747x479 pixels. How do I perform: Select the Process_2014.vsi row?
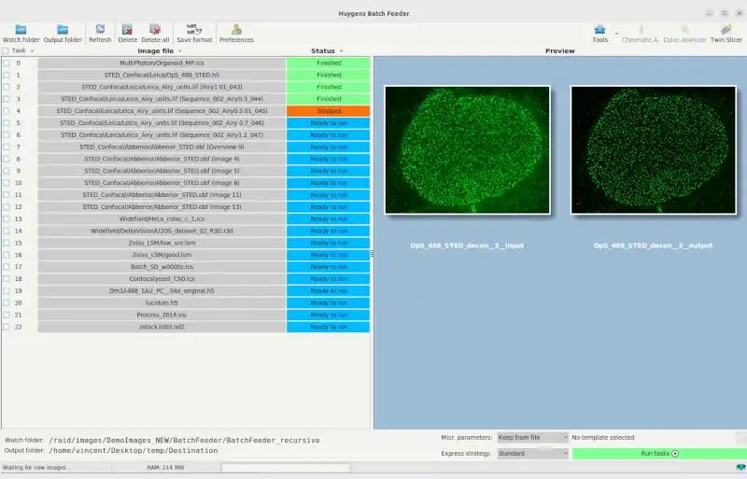pyautogui.click(x=162, y=315)
